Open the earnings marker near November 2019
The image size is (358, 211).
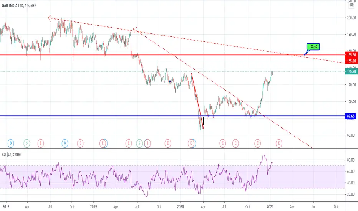(168, 143)
